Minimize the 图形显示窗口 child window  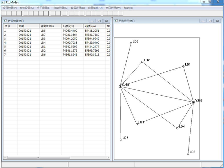[x=203, y=21]
